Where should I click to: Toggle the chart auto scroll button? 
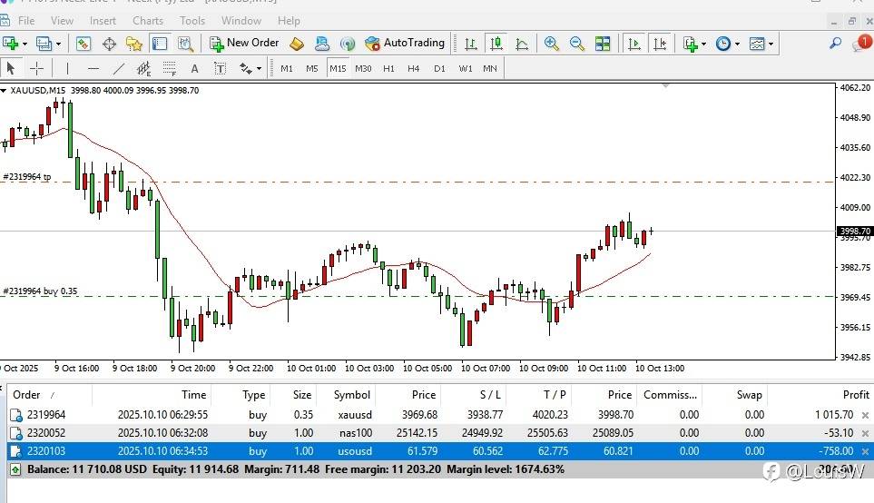pos(634,43)
